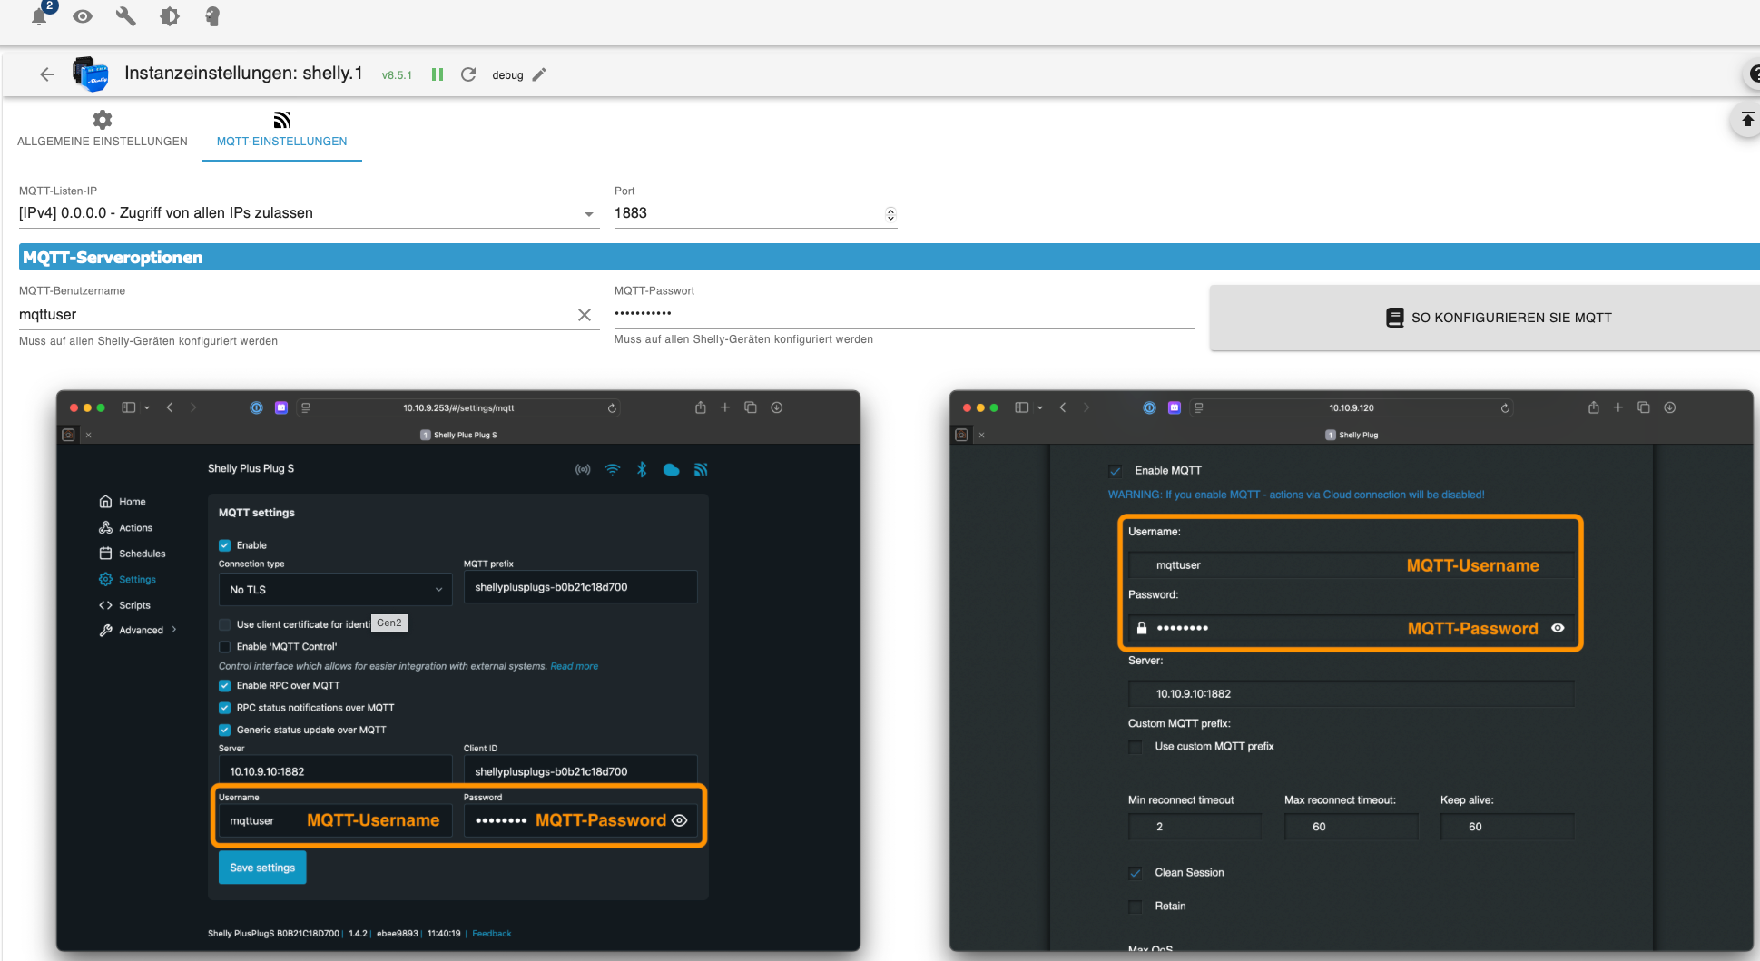Adjust the Port value stepper arrows
1760x961 pixels.
(x=890, y=214)
